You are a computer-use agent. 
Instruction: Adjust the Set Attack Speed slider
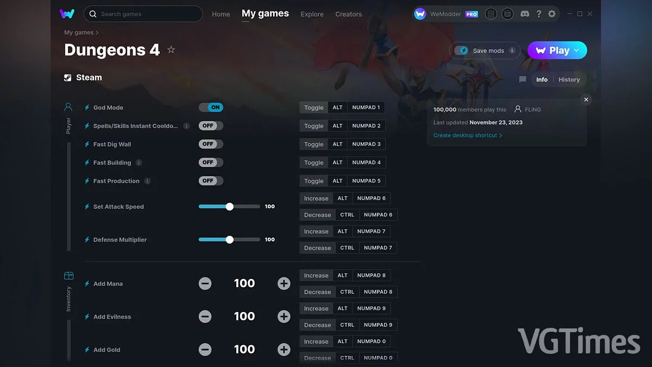tap(229, 207)
